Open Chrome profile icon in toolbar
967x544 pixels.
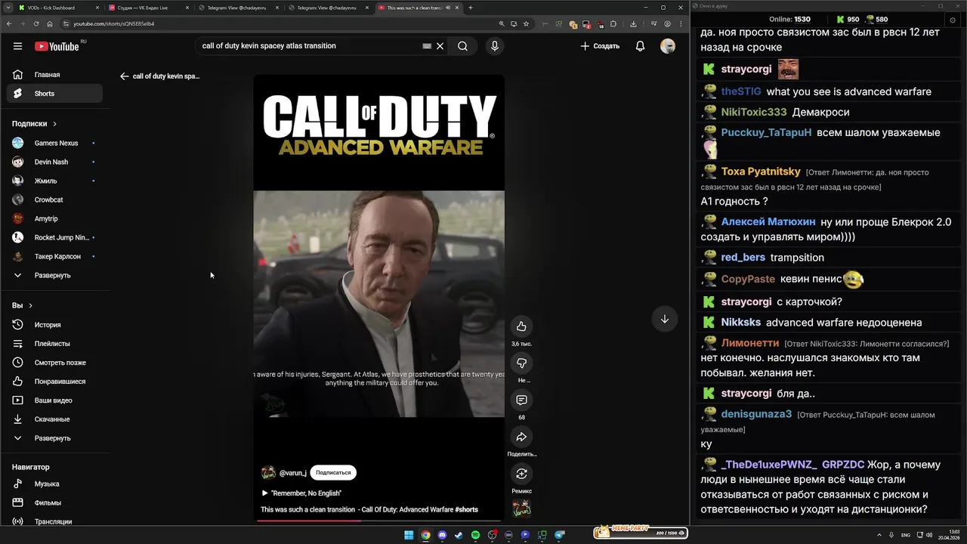pyautogui.click(x=667, y=24)
